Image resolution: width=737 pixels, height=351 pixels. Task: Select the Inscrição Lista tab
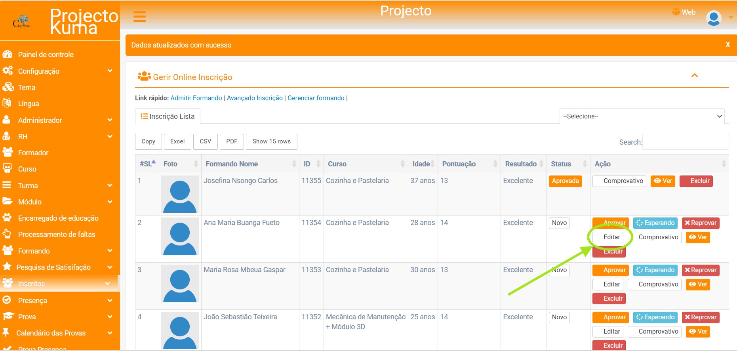point(168,116)
